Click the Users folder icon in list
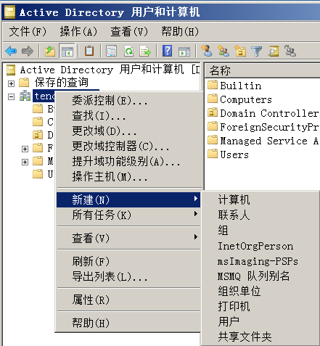The image size is (320, 346). pos(213,154)
